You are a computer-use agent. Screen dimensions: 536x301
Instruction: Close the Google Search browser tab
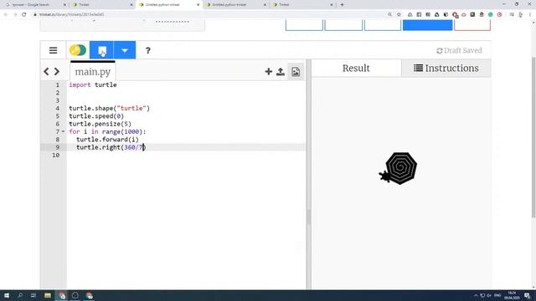(64, 5)
